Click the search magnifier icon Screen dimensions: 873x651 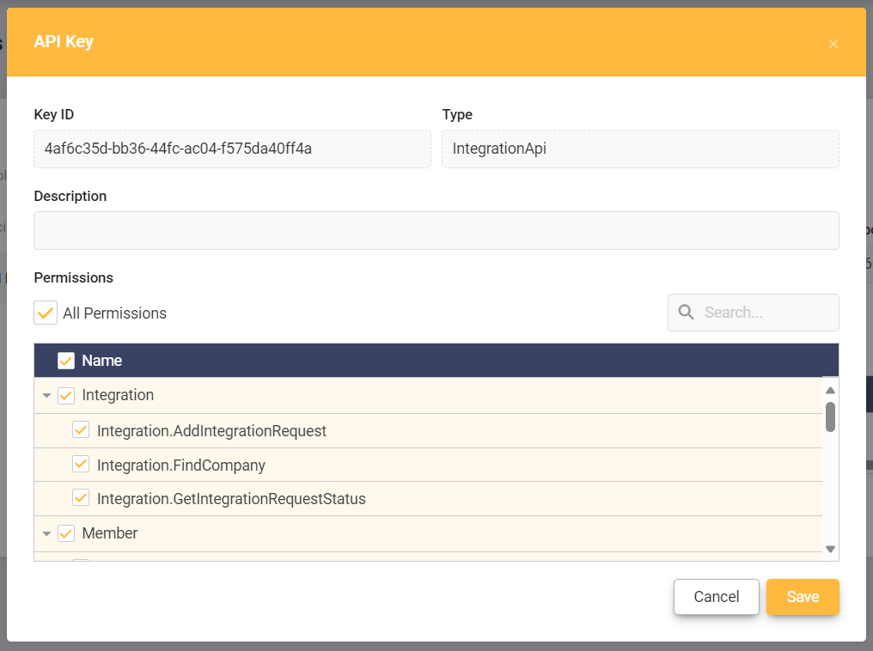(686, 312)
